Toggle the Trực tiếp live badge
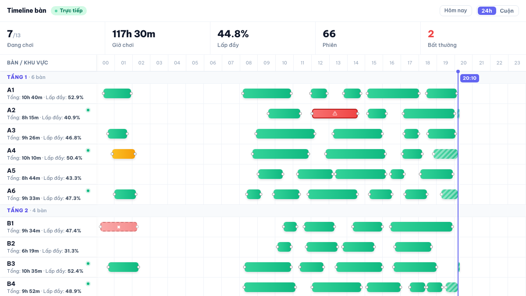The image size is (526, 296). [69, 11]
